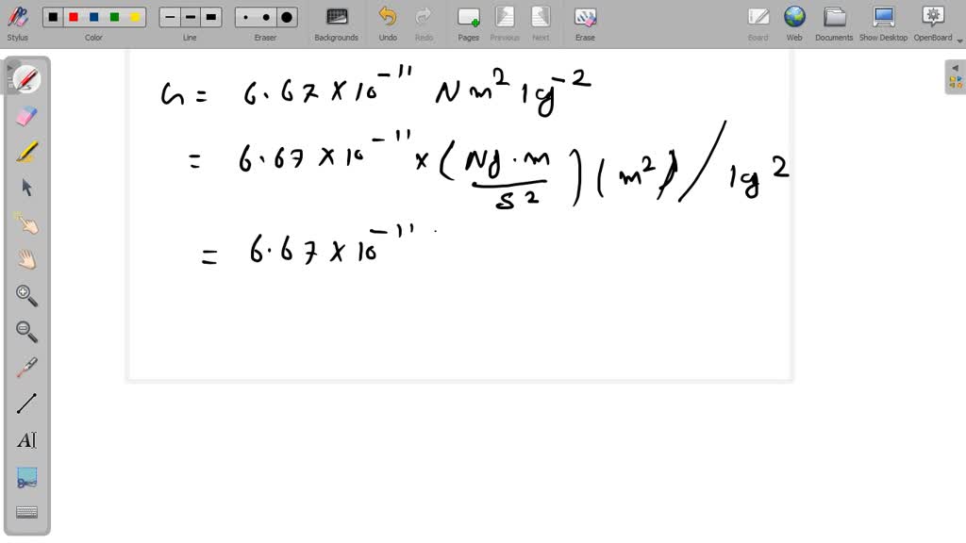Change pen color to red
Viewport: 966px width, 543px height.
pyautogui.click(x=75, y=16)
